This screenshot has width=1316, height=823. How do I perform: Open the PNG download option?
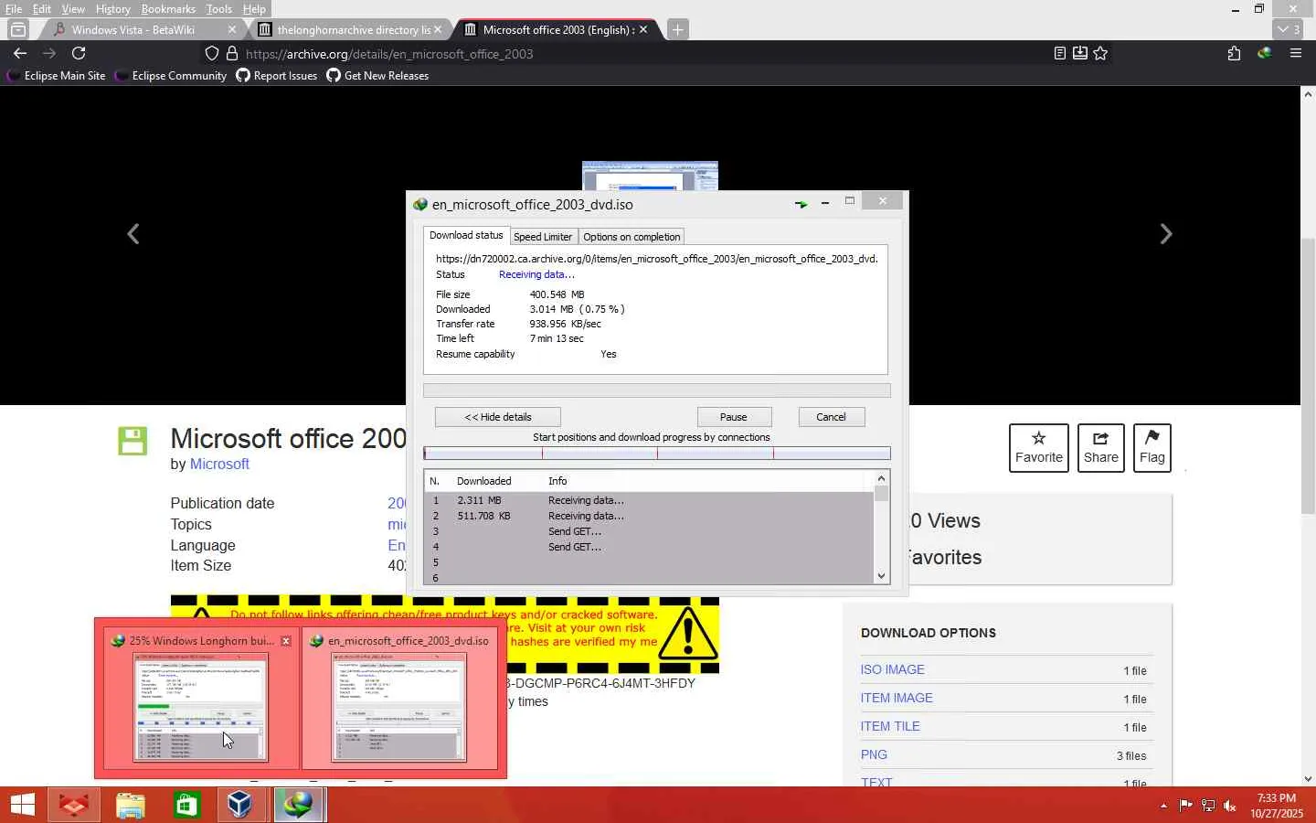coord(874,754)
